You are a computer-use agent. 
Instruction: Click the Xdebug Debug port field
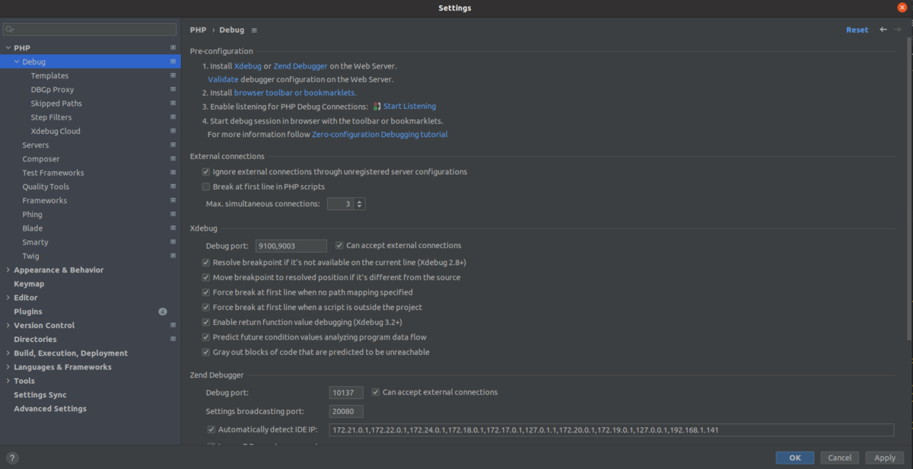291,246
